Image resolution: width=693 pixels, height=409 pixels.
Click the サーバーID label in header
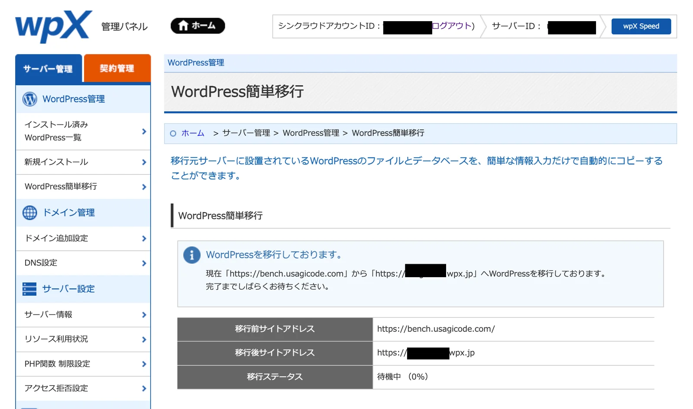[x=516, y=26]
